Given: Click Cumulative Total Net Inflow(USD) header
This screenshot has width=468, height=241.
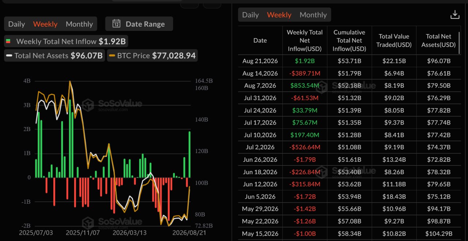Looking at the screenshot, I should point(349,41).
